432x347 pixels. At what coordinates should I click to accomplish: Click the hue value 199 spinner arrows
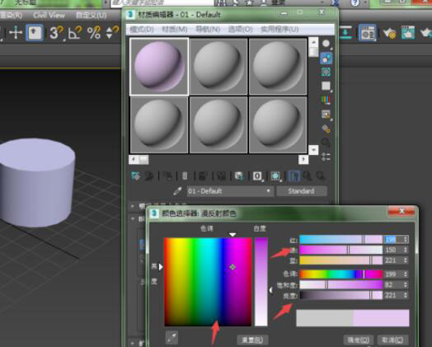pyautogui.click(x=406, y=274)
